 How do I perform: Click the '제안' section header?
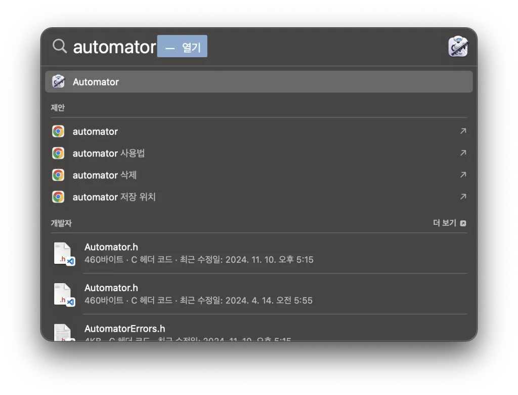click(58, 108)
